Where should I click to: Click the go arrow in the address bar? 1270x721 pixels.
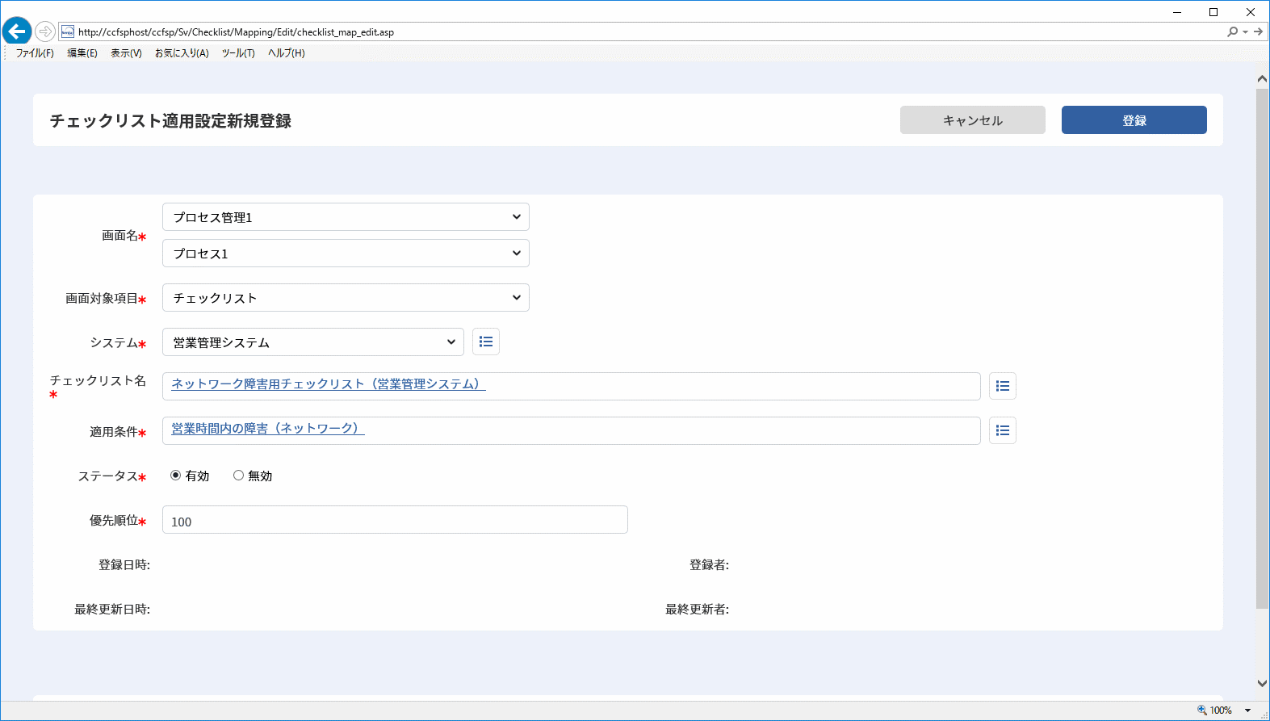pos(1258,31)
